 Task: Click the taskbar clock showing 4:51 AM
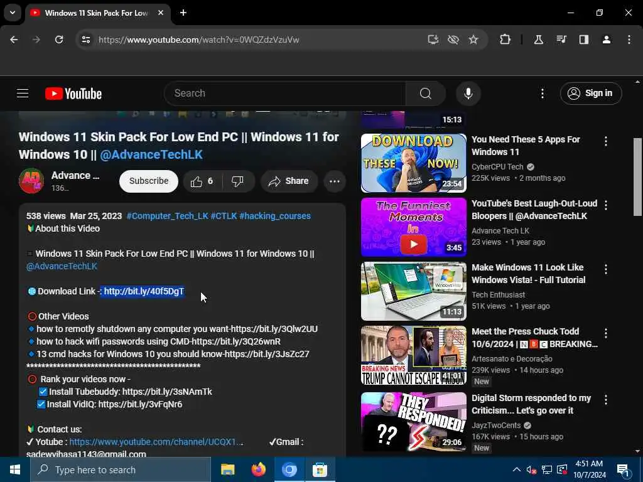pyautogui.click(x=589, y=469)
